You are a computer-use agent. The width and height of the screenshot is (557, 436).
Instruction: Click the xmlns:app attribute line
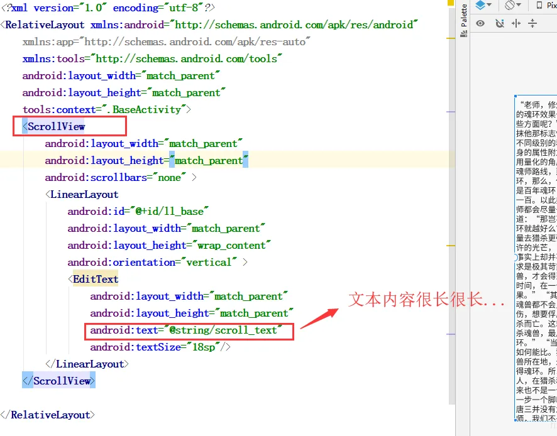(166, 42)
